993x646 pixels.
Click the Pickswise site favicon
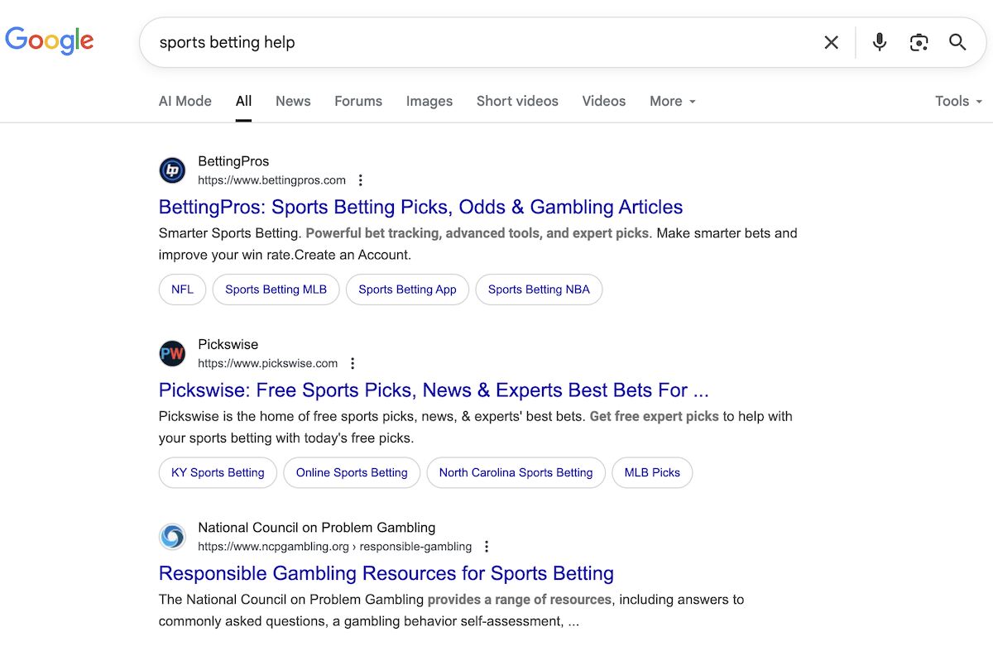coord(172,353)
